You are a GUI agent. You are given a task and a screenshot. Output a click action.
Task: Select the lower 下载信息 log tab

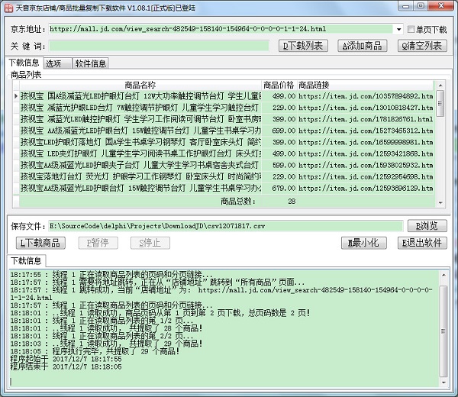coord(26,260)
